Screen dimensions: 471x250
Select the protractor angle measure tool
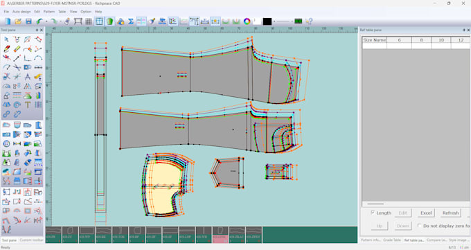(x=6, y=86)
